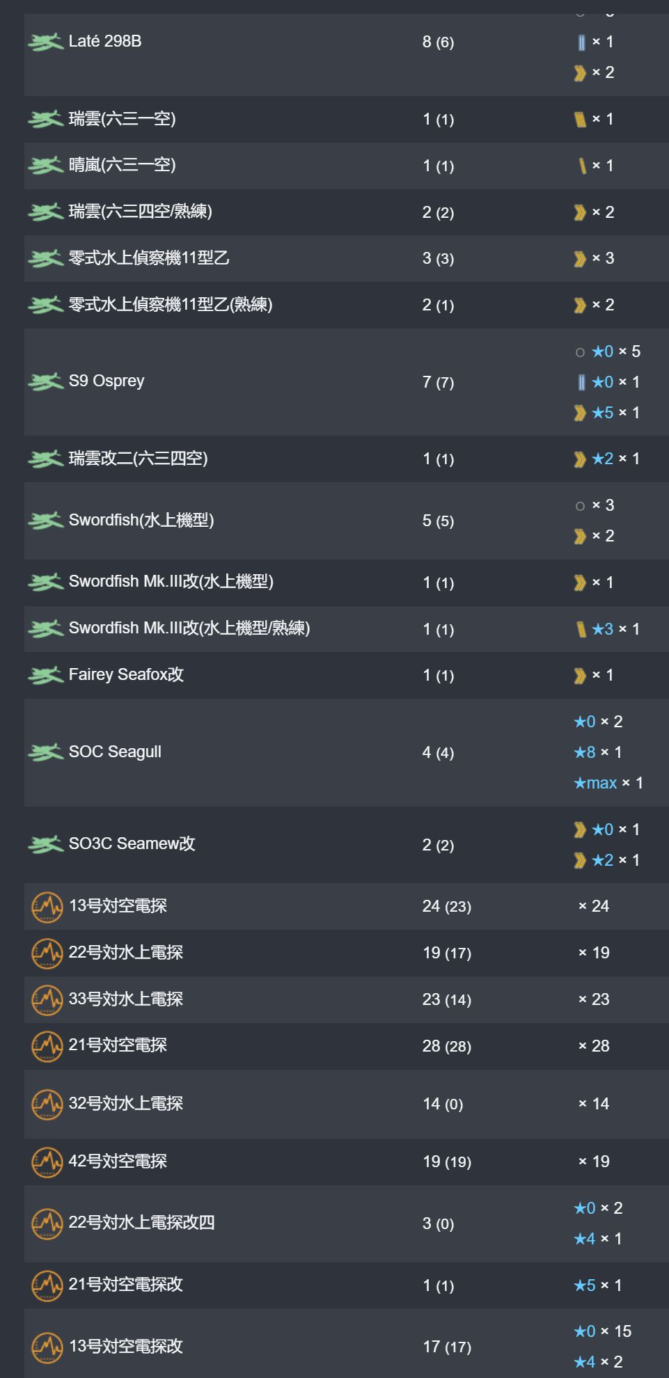Click the seaplane icon beside Laté 298B
The width and height of the screenshot is (669, 1378).
(x=46, y=42)
